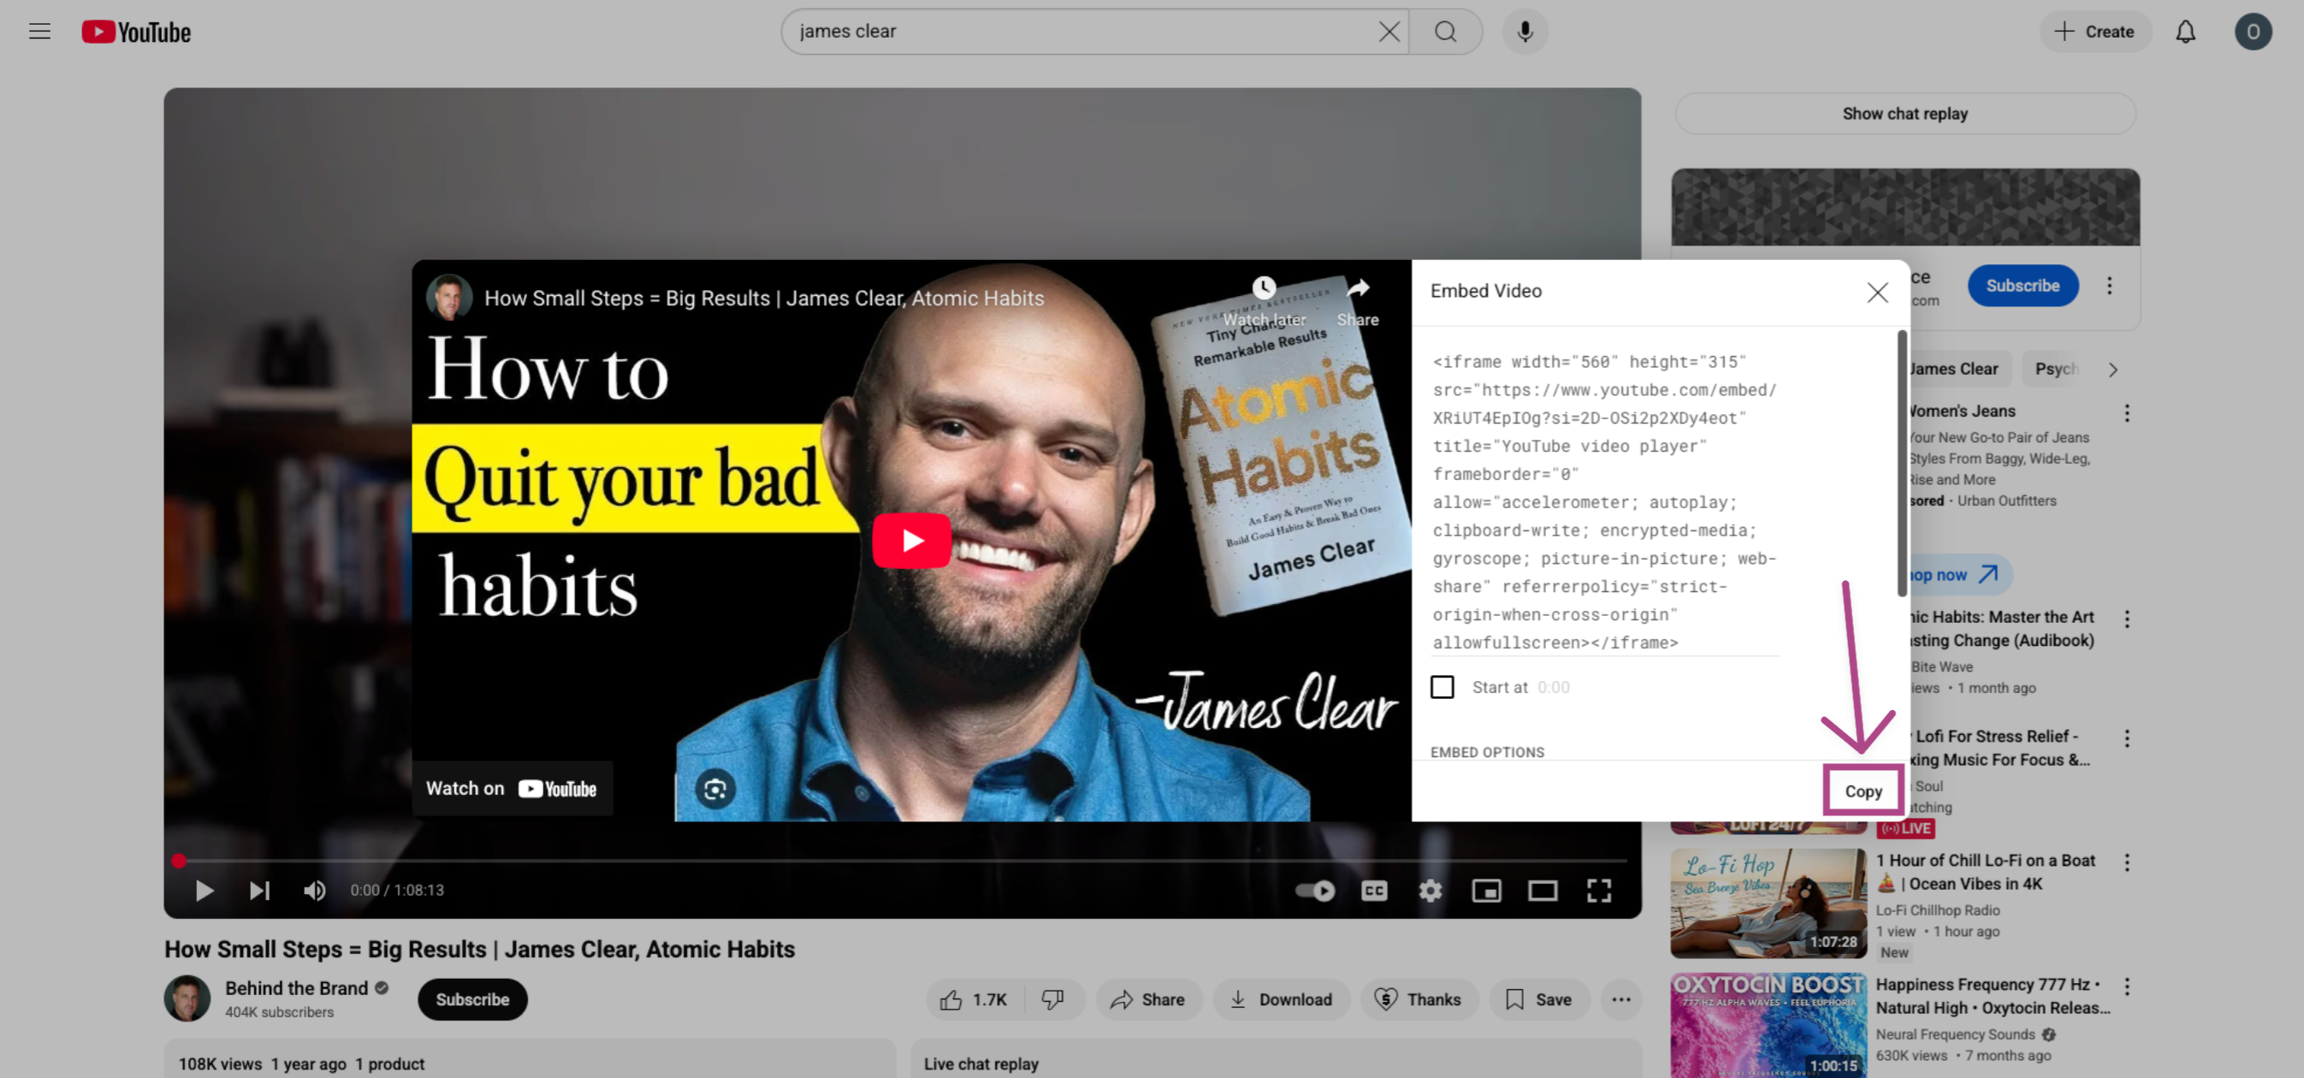Screen dimensions: 2304x1078
Task: Dislike the video
Action: 1052,999
